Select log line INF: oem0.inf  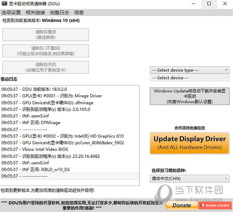tap(69, 163)
